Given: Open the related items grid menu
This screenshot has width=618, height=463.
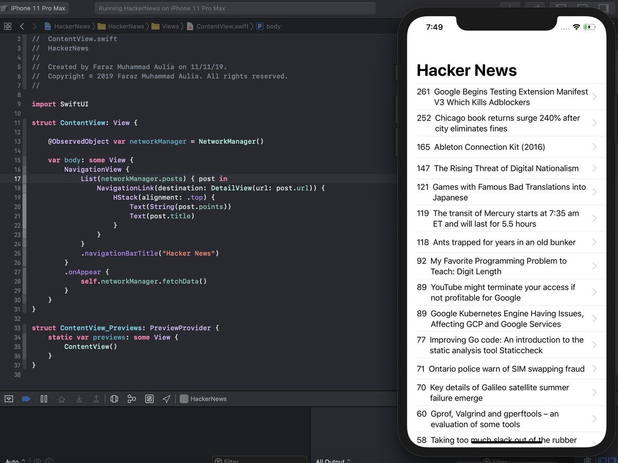Looking at the screenshot, I should click(x=7, y=26).
